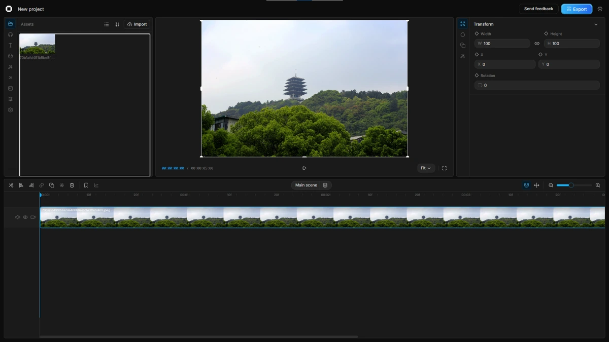The width and height of the screenshot is (609, 342).
Task: Click trim left align icon
Action: pyautogui.click(x=21, y=185)
